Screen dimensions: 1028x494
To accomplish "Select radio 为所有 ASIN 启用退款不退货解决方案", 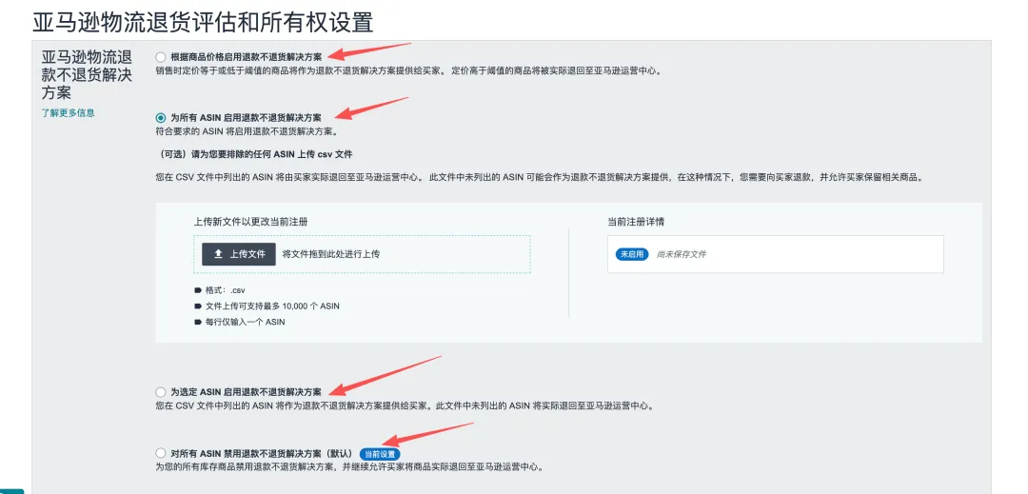I will point(161,118).
